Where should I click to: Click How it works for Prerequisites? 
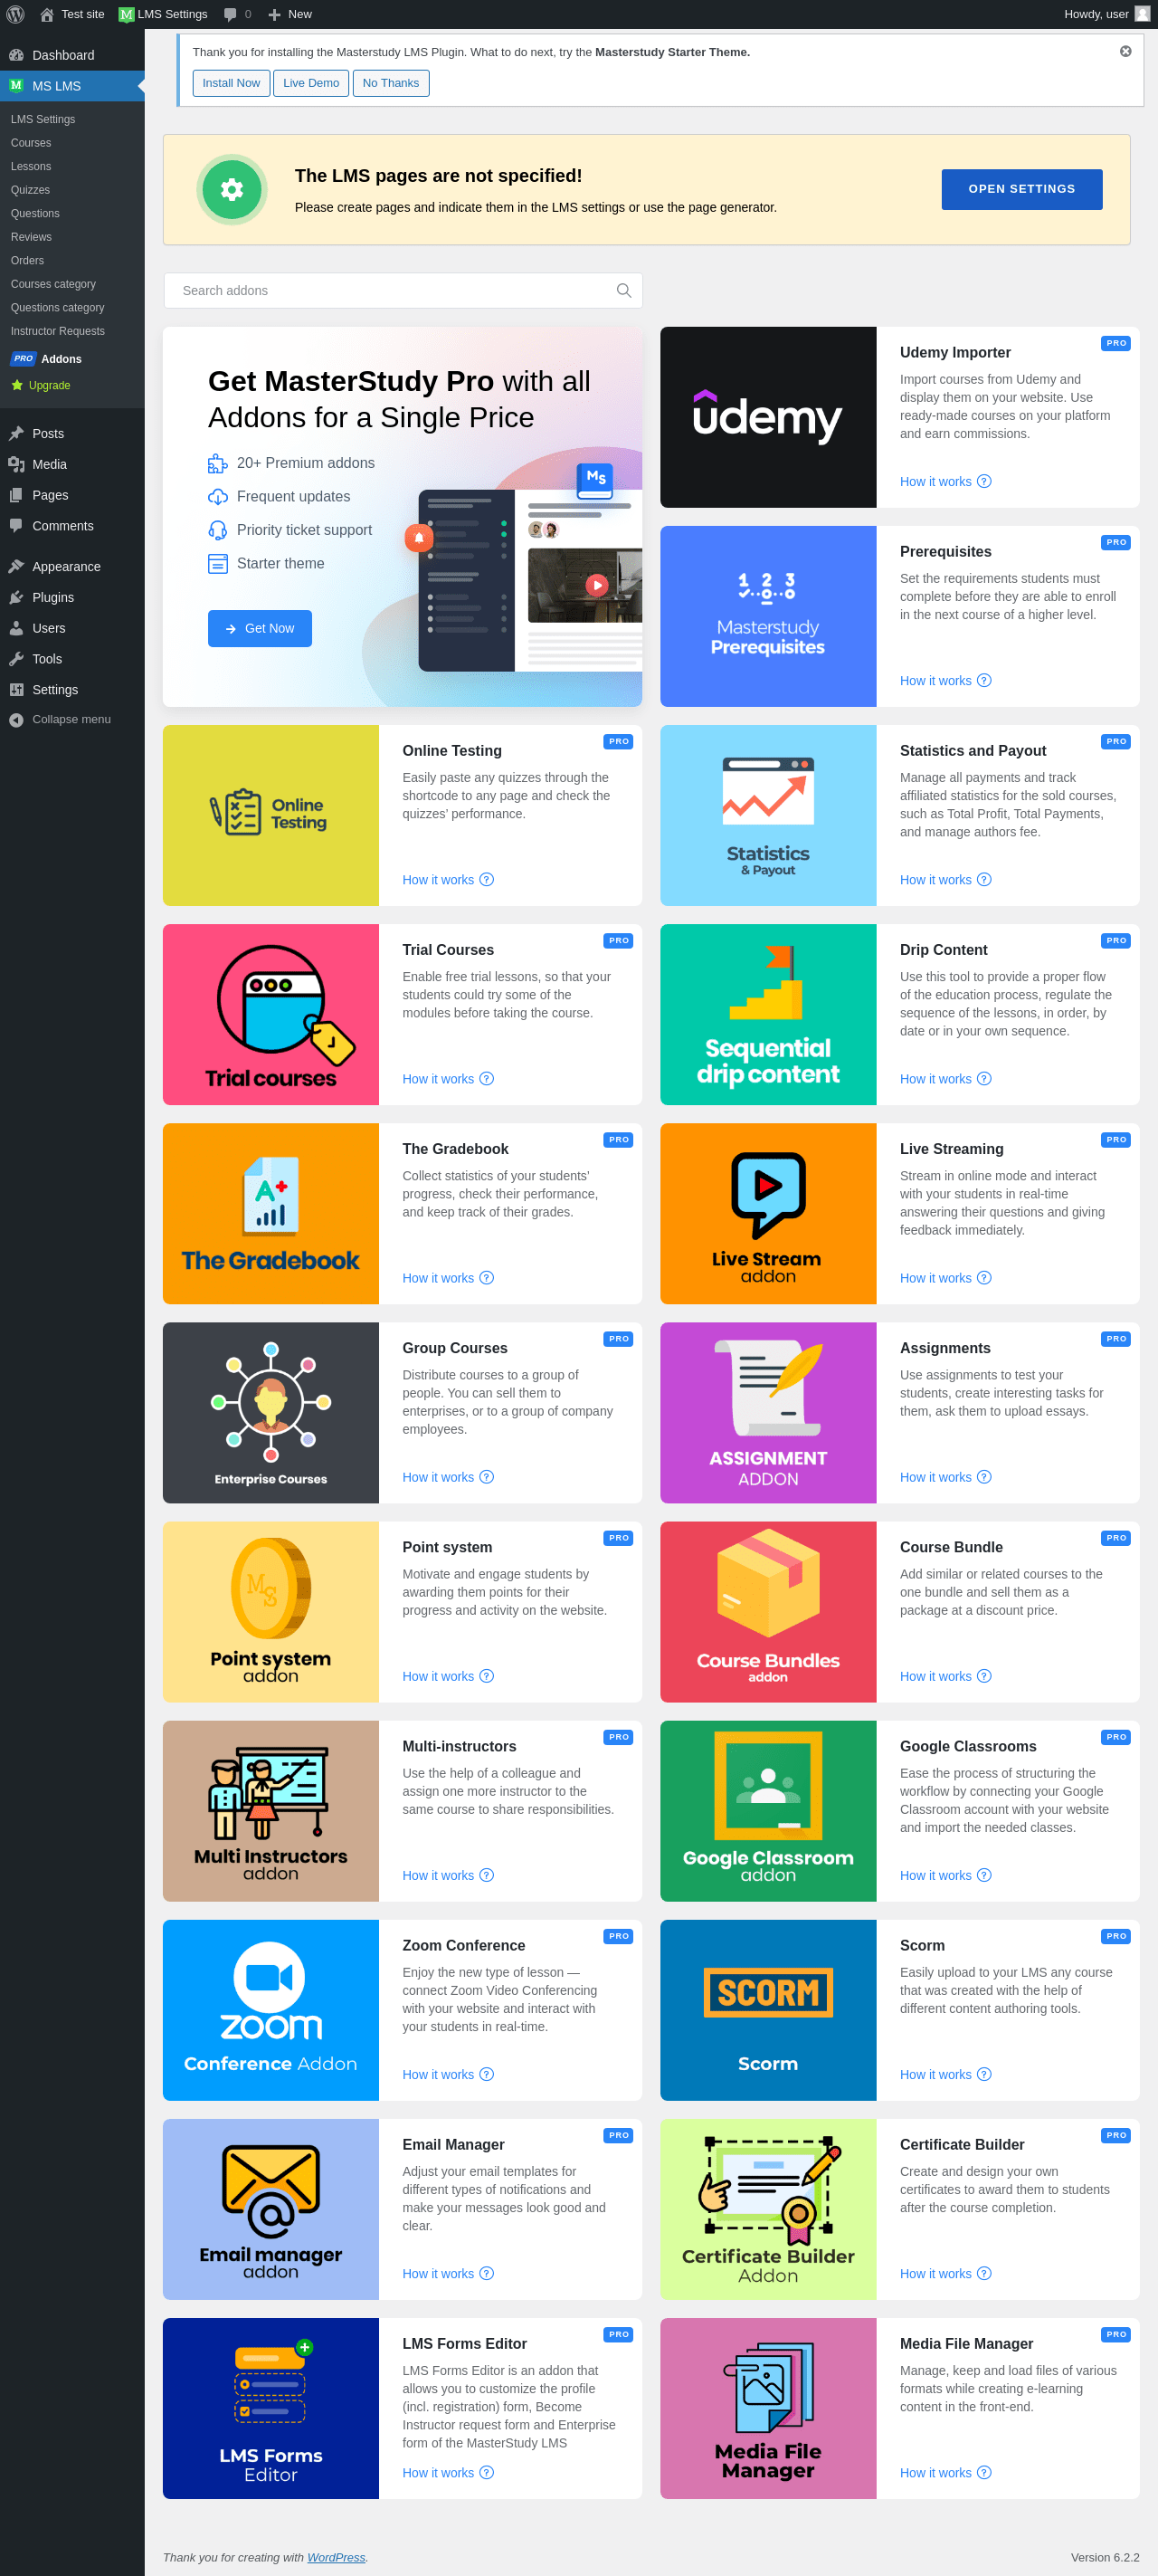[944, 680]
